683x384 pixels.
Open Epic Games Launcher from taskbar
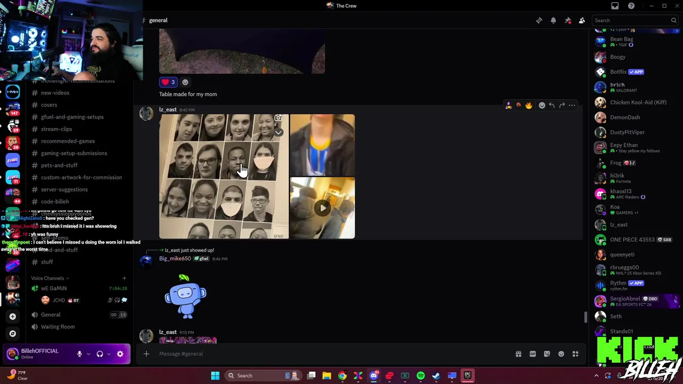(467, 375)
